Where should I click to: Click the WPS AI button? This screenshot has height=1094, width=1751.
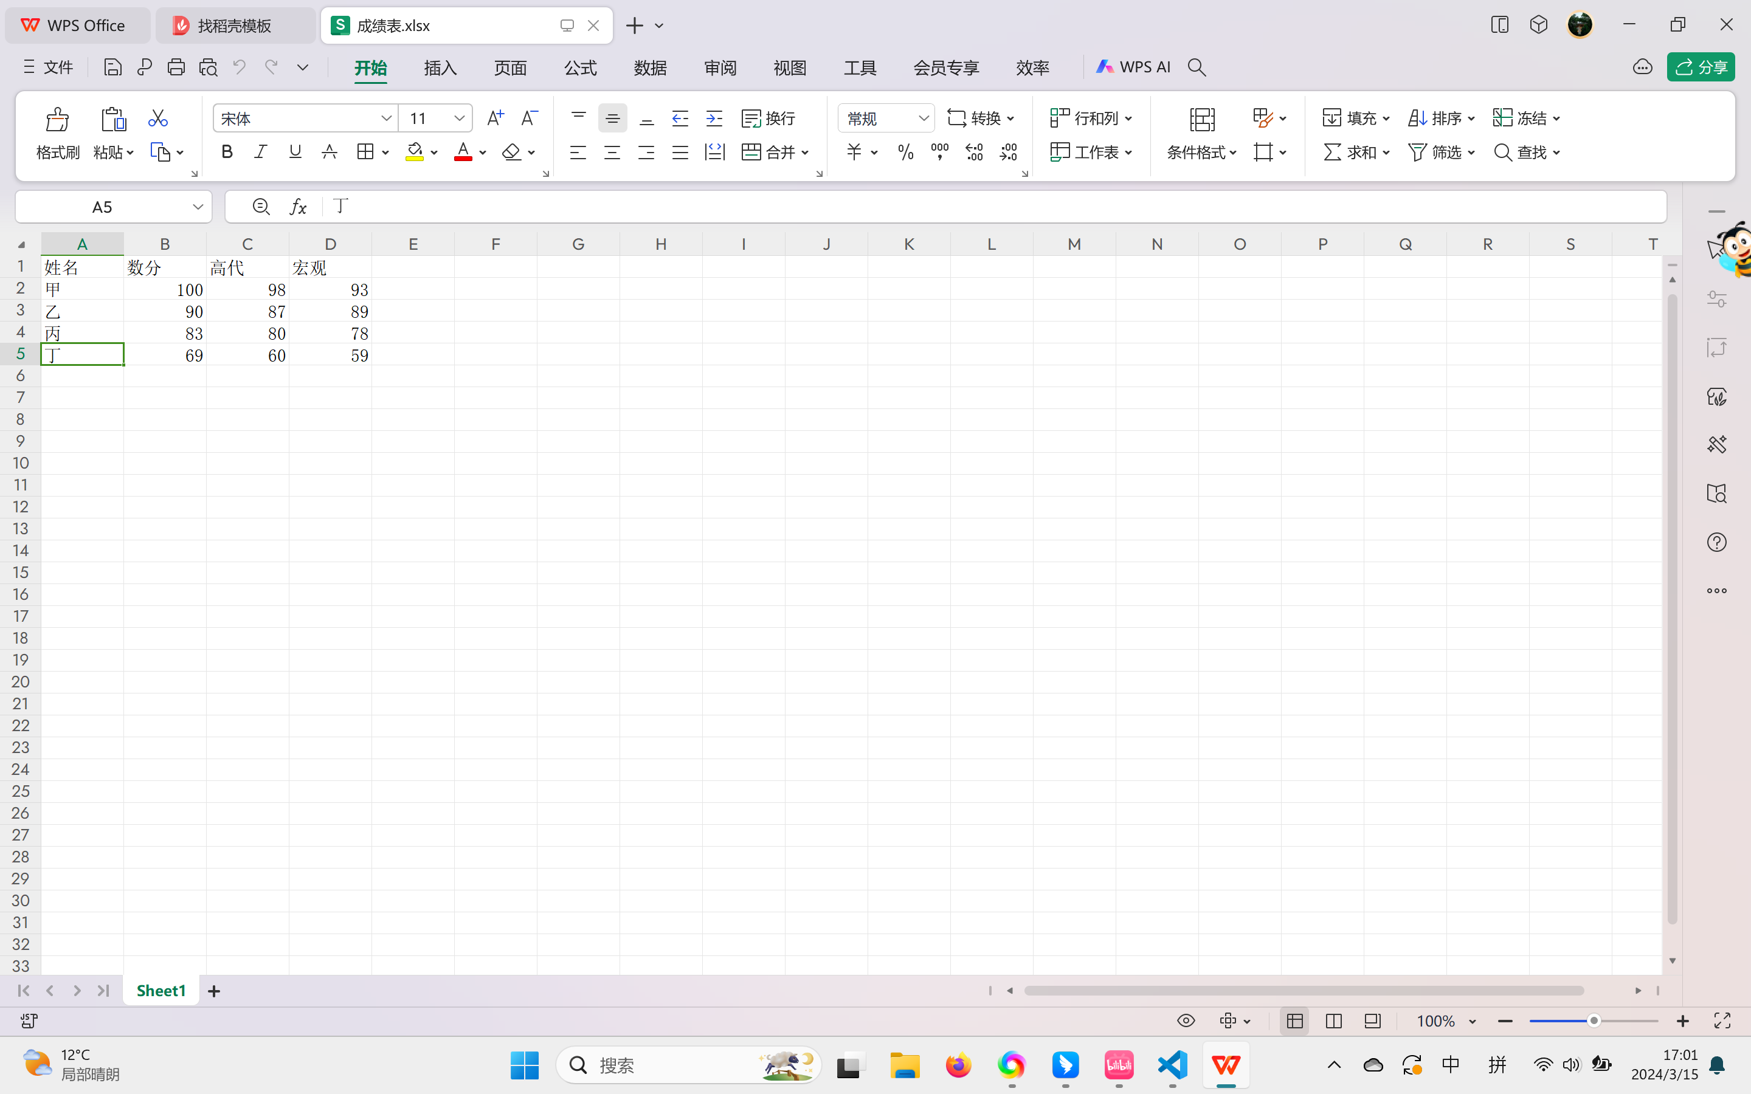click(1133, 67)
